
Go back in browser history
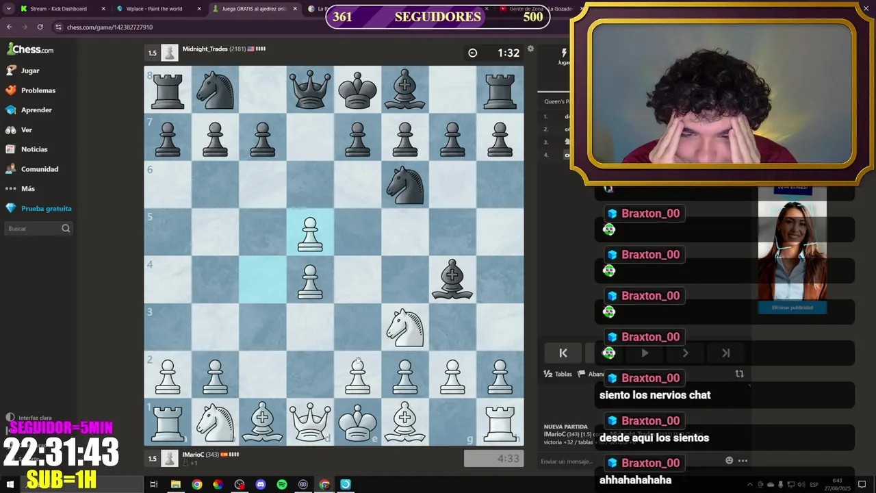pos(9,27)
